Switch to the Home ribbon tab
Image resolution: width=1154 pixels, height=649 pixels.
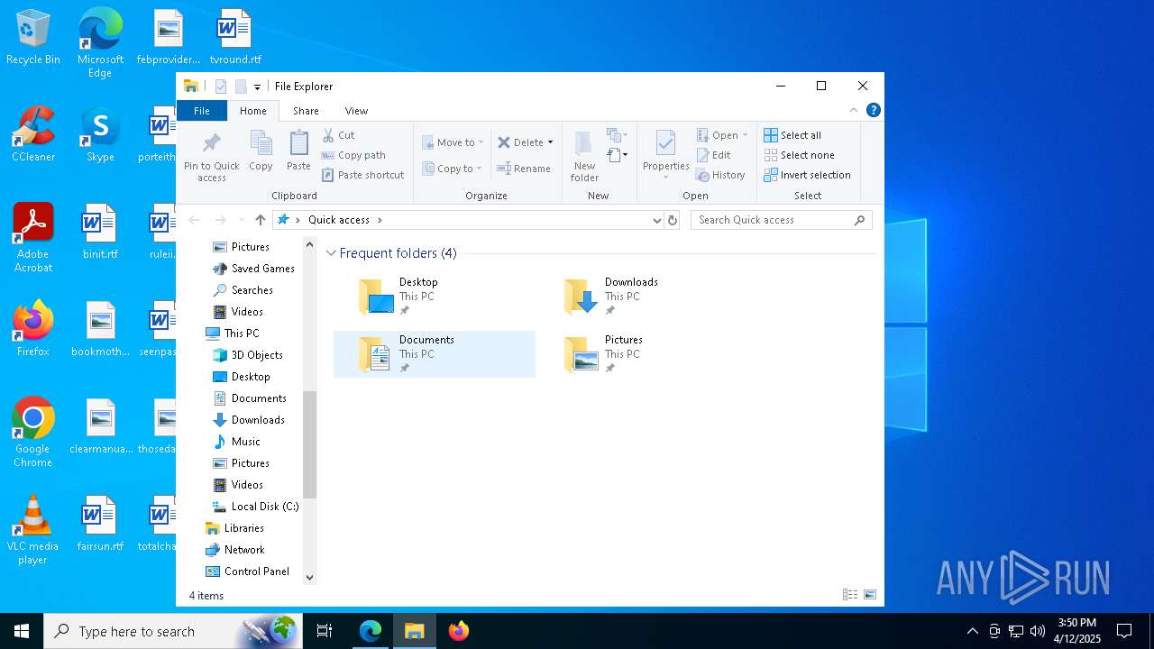point(253,111)
